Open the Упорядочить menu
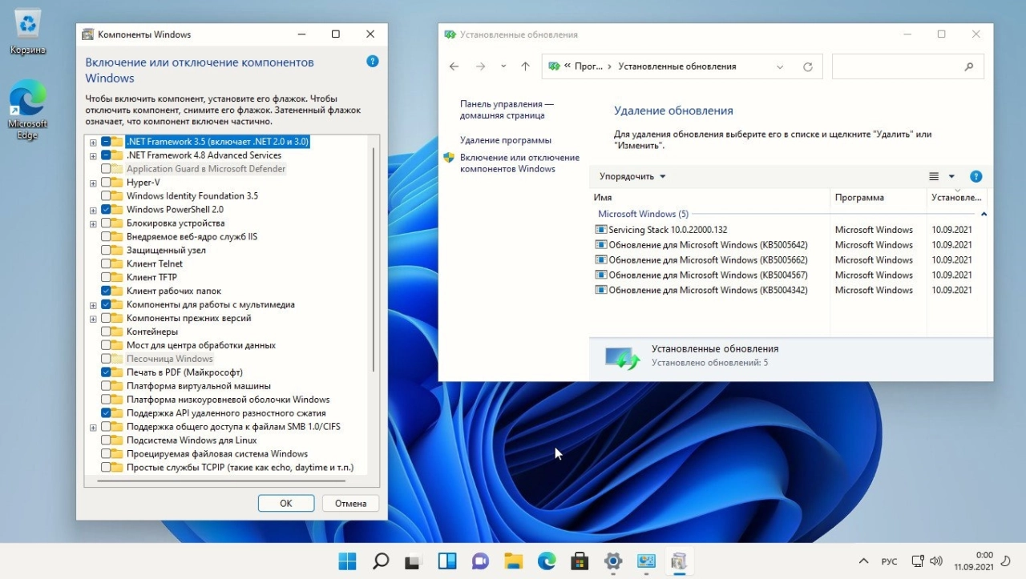 632,176
